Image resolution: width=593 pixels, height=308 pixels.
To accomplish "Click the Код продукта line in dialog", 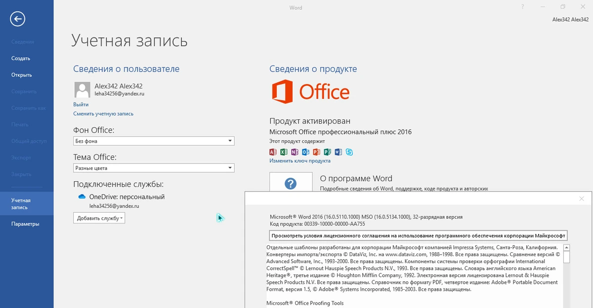I will point(317,224).
